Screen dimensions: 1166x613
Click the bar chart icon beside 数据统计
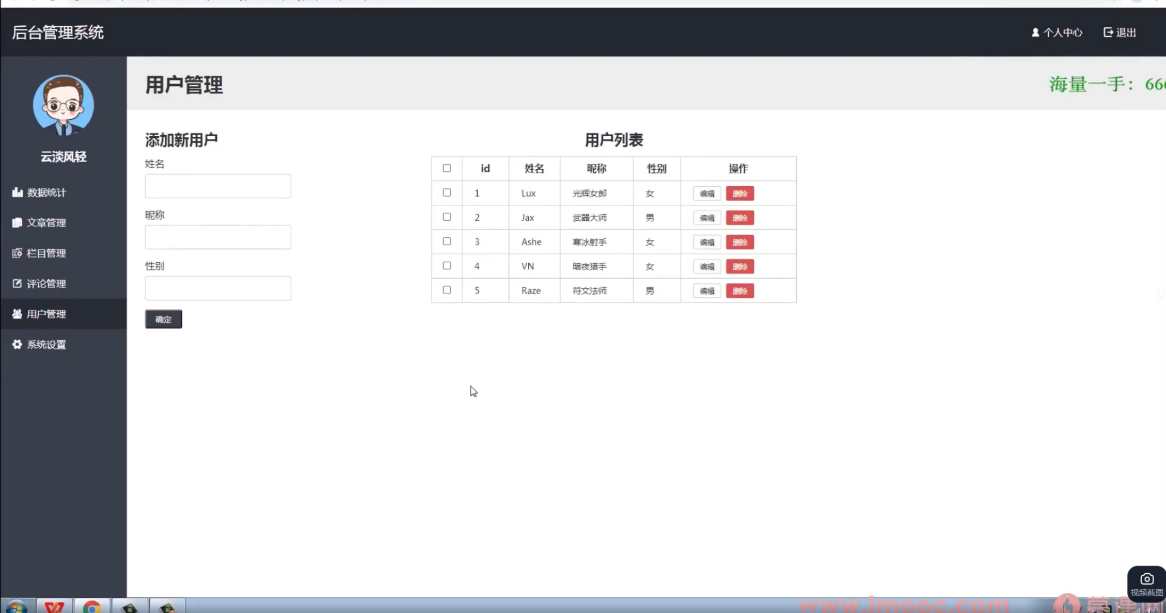[x=17, y=192]
